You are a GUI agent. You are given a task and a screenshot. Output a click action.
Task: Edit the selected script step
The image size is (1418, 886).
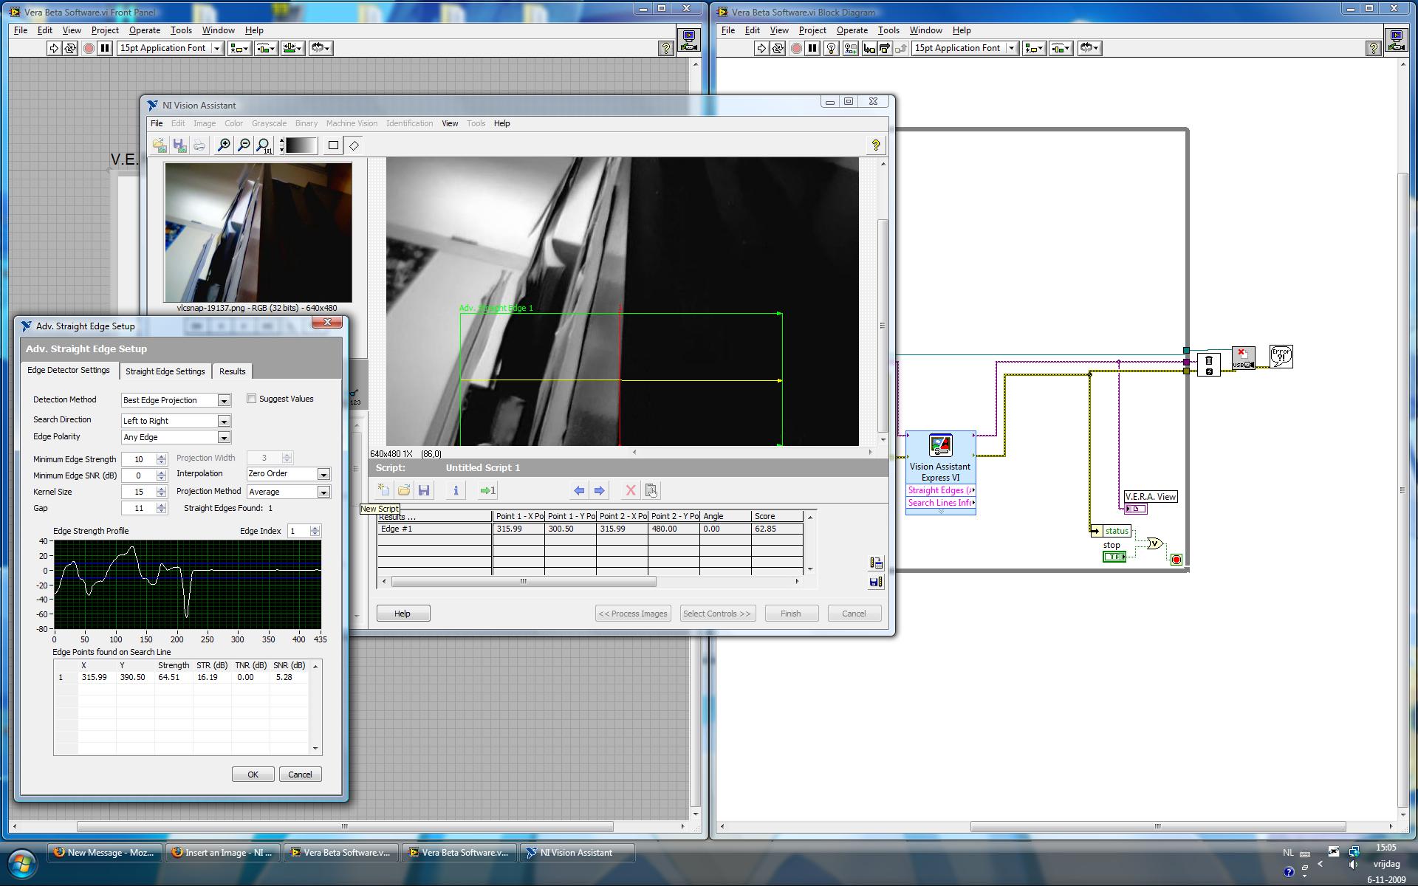click(651, 490)
